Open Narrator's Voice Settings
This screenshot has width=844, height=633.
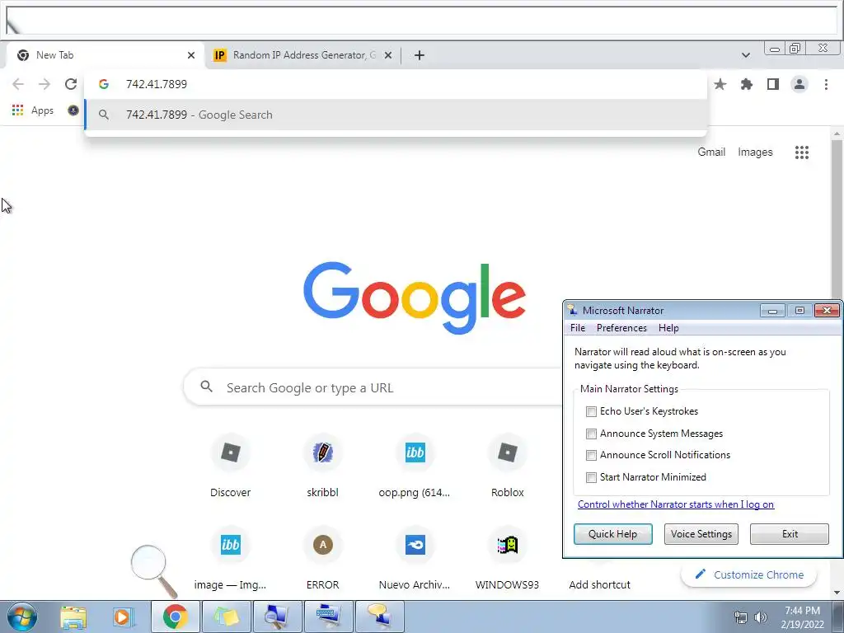point(701,534)
